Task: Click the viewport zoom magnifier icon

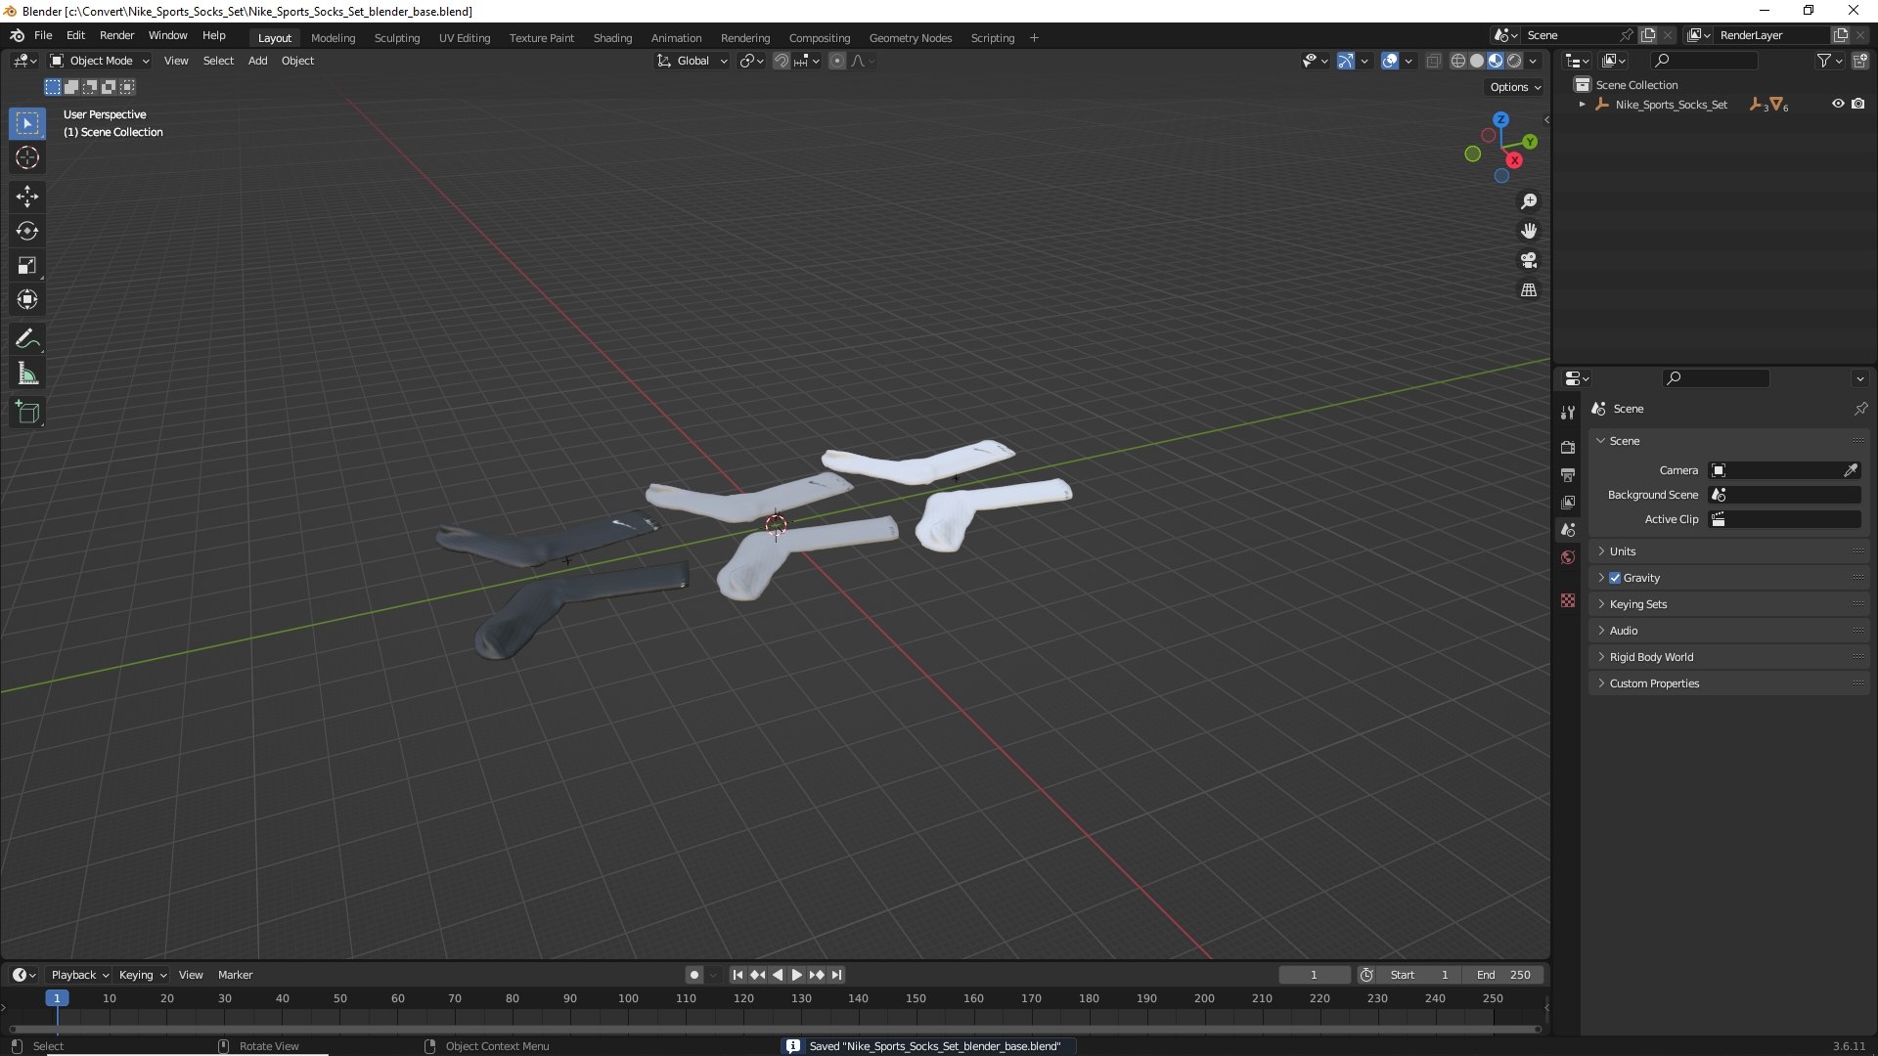Action: (x=1529, y=201)
